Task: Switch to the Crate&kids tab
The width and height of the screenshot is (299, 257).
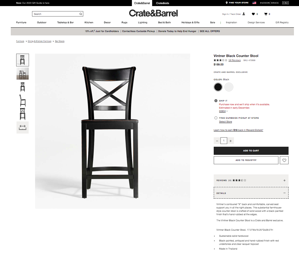Action: [162, 3]
